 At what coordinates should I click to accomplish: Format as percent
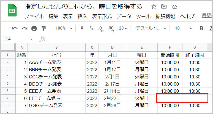[92, 28]
